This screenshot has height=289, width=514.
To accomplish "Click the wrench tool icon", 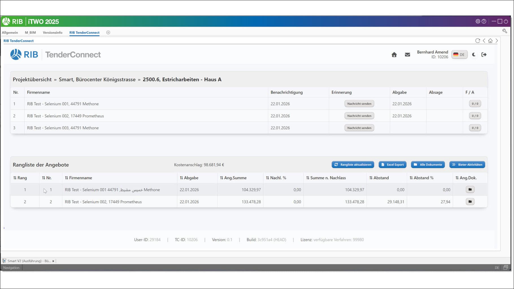I will click(504, 31).
